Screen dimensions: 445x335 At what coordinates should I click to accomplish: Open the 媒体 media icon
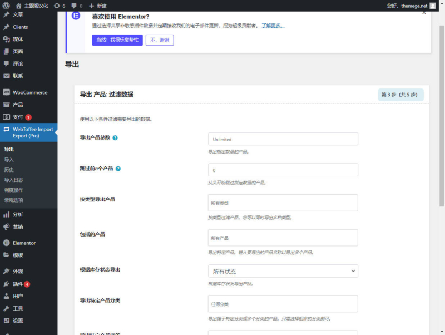(x=6, y=39)
